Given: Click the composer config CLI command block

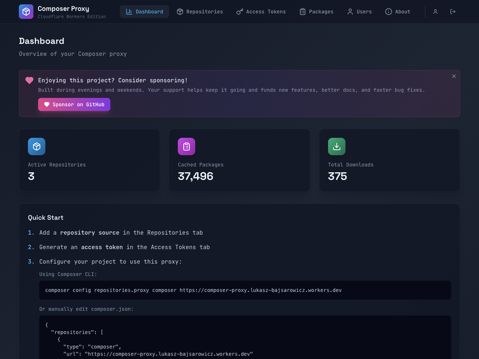Looking at the screenshot, I should (245, 290).
